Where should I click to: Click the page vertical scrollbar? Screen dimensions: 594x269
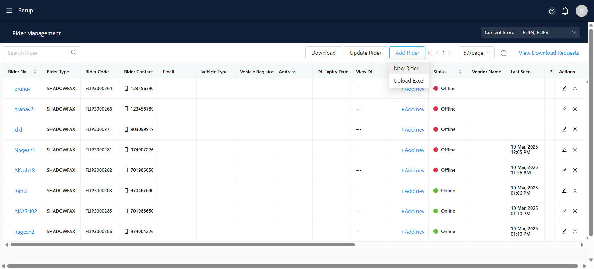[591, 132]
